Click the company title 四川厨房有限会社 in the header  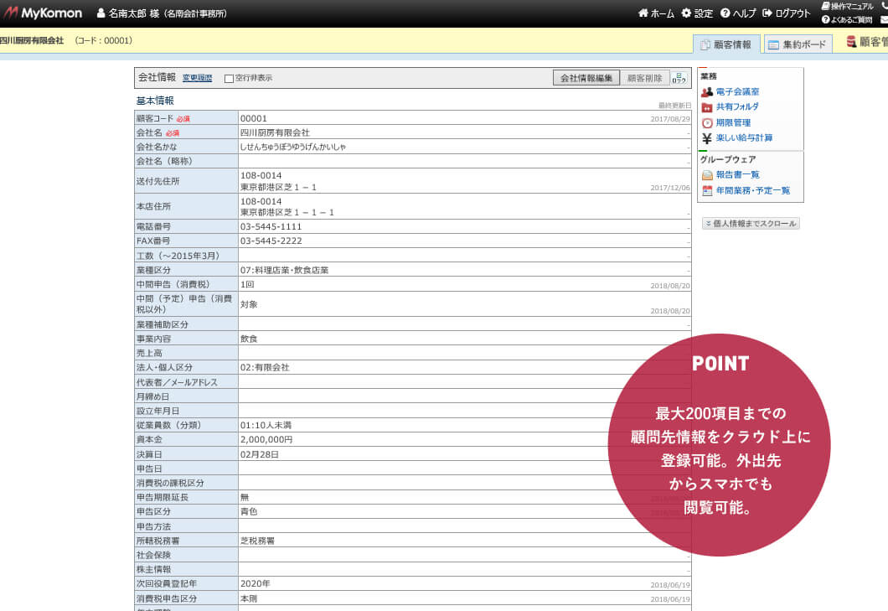pyautogui.click(x=32, y=41)
